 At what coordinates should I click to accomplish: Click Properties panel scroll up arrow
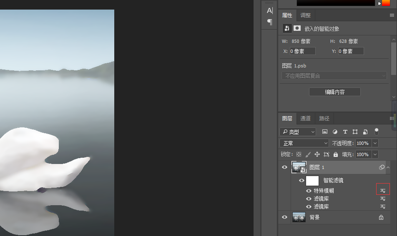(394, 40)
